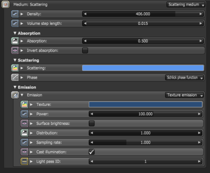
Task: Expand the Phase row arrow
Action: [22, 78]
